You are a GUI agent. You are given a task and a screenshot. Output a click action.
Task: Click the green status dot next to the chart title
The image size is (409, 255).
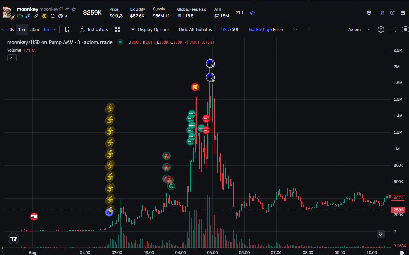(121, 42)
